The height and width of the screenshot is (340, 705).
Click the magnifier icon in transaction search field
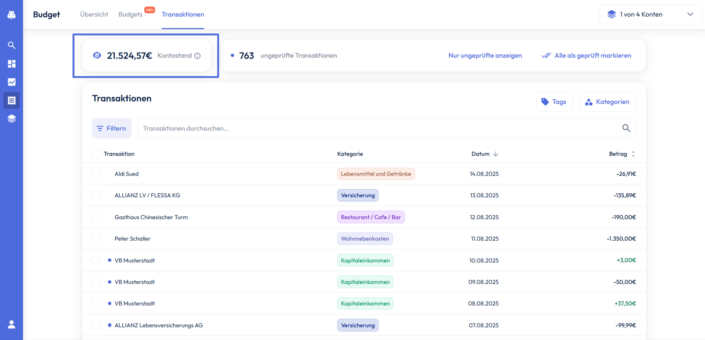tap(626, 128)
